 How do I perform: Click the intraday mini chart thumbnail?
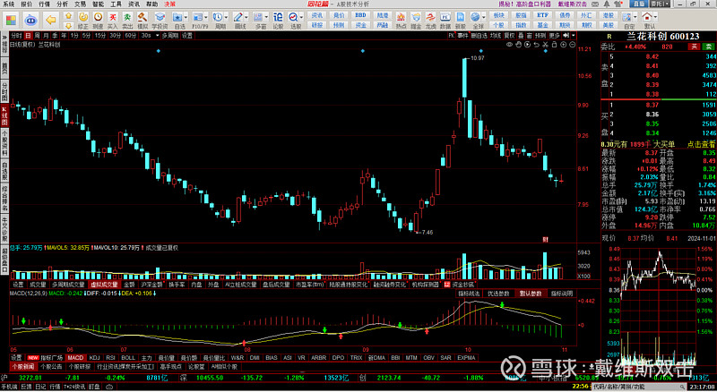(x=659, y=306)
